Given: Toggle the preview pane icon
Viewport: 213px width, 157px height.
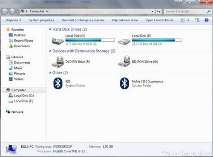Looking at the screenshot, I should [197, 20].
